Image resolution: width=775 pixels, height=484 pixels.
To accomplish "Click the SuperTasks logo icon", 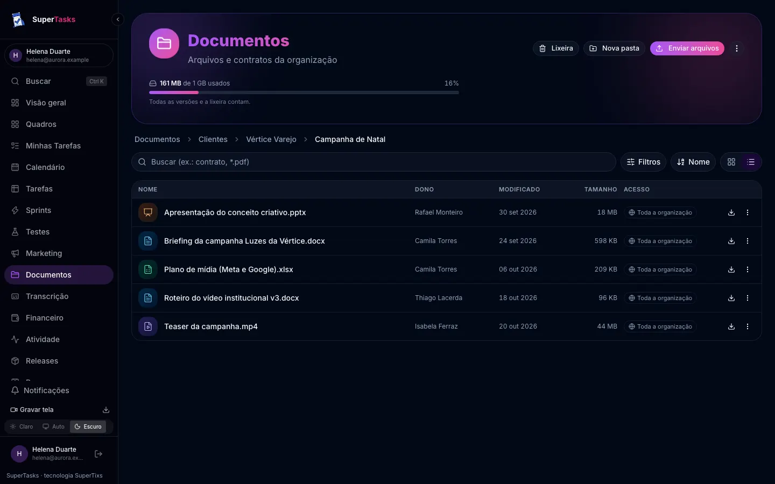I will click(18, 19).
